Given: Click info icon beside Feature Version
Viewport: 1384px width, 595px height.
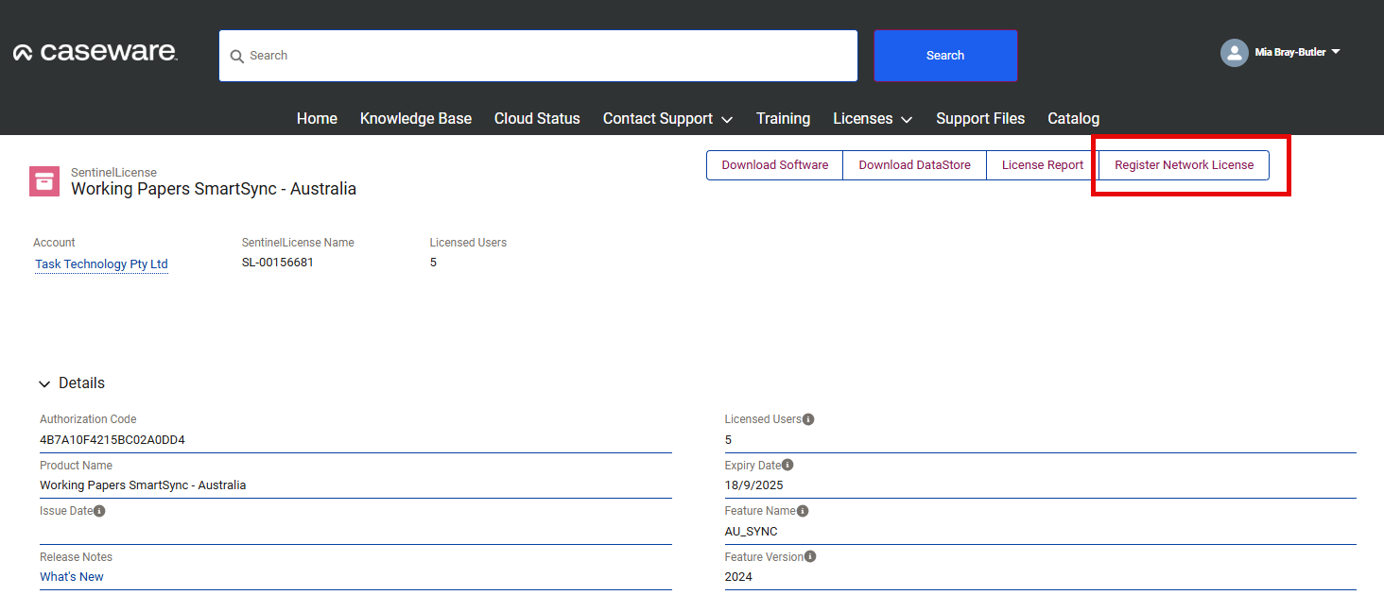Looking at the screenshot, I should tap(810, 557).
